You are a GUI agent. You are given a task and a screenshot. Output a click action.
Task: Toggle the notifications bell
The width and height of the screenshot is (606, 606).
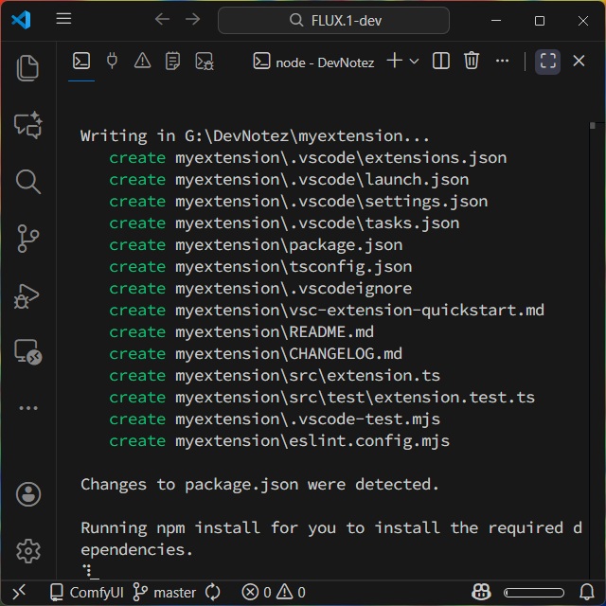tap(586, 593)
